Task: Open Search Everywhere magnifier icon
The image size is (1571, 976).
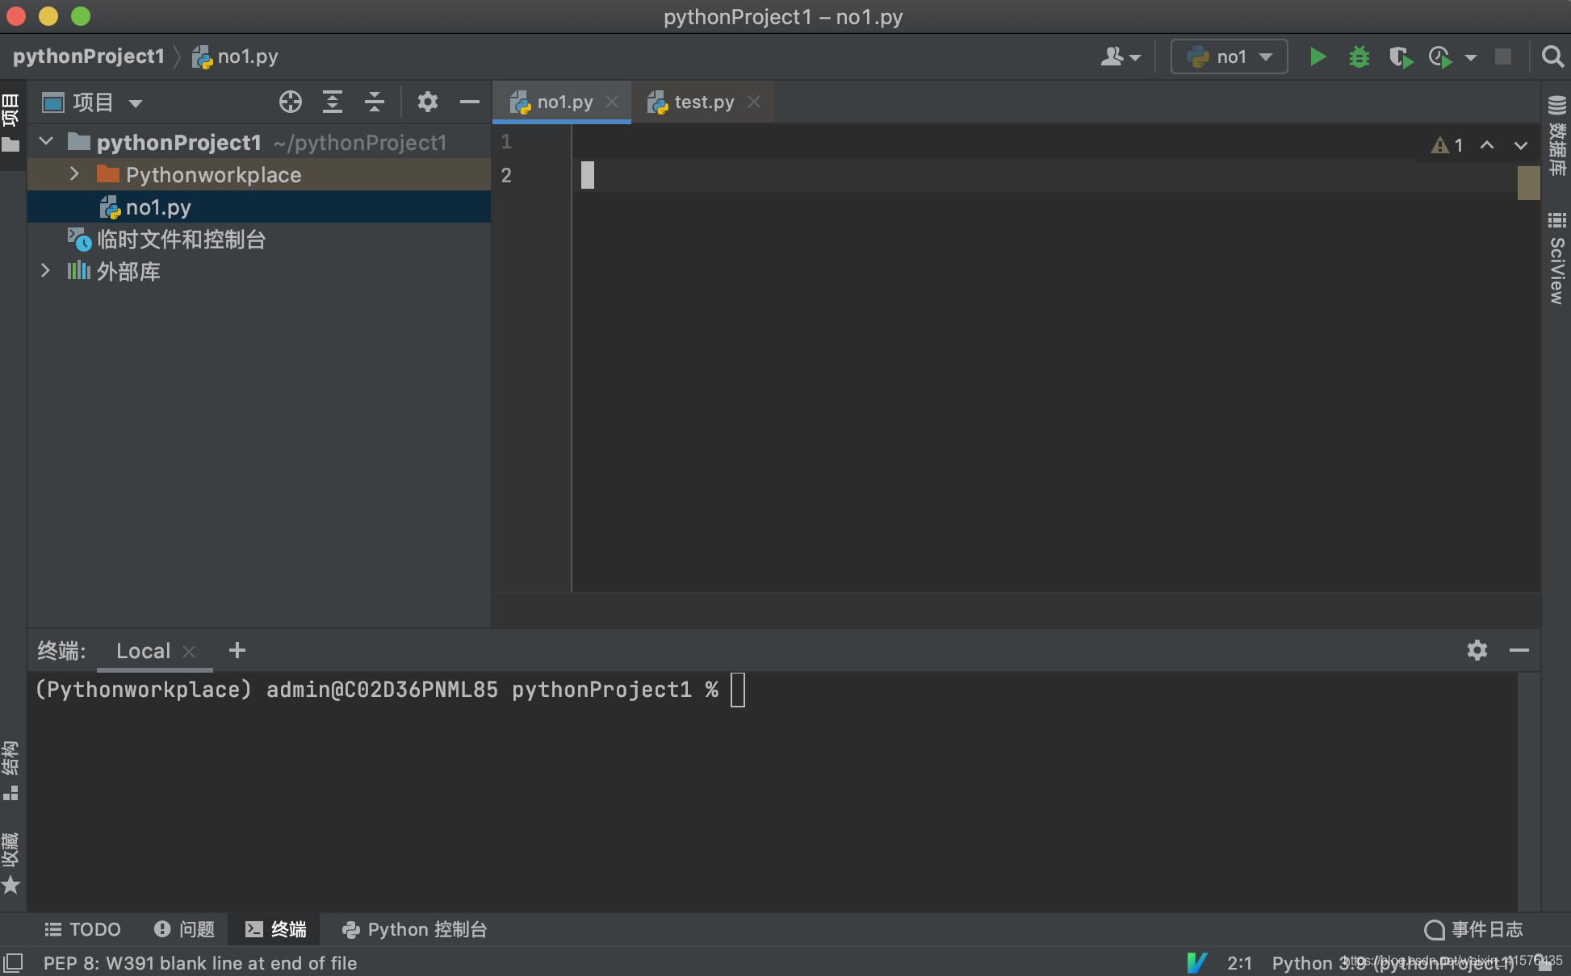Action: point(1552,57)
